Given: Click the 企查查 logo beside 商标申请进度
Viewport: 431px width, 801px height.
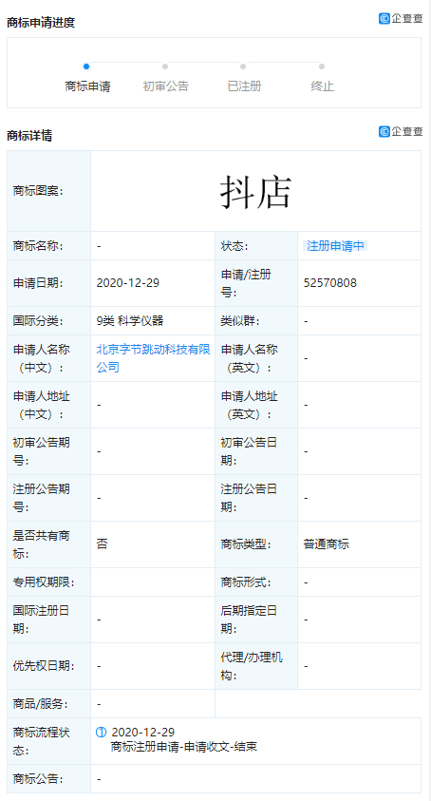Looking at the screenshot, I should coord(401,18).
